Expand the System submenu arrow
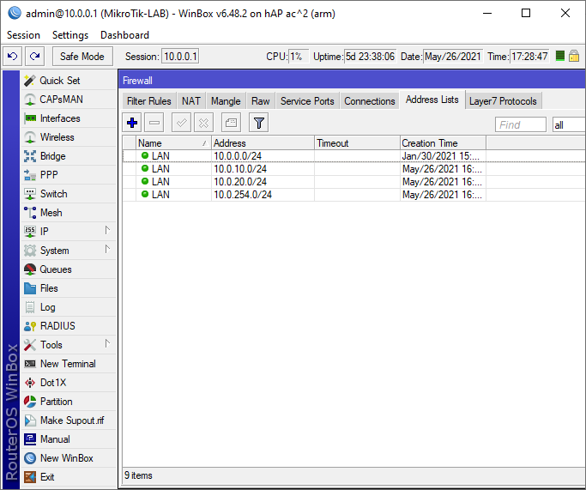 (x=107, y=249)
